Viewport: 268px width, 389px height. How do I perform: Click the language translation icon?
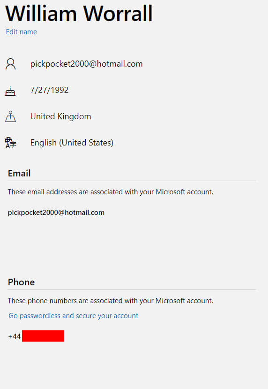(x=11, y=143)
